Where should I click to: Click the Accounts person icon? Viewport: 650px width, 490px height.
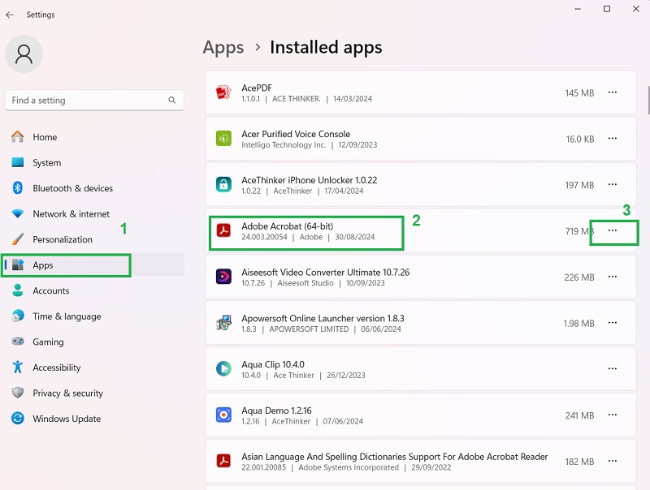tap(17, 290)
